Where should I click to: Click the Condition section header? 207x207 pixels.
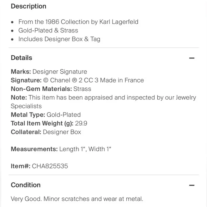point(26,185)
